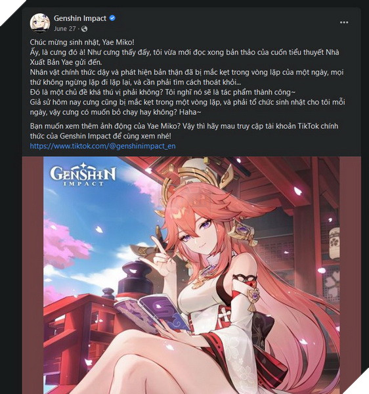Click the gold tassel arm accessory
Screen dimensions: 369x394
(x=253, y=299)
